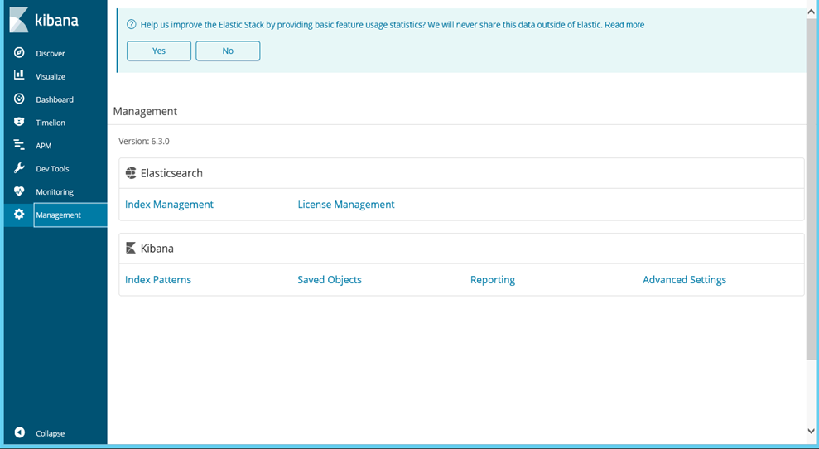The width and height of the screenshot is (819, 449).
Task: Open the Read more link
Action: tap(624, 25)
